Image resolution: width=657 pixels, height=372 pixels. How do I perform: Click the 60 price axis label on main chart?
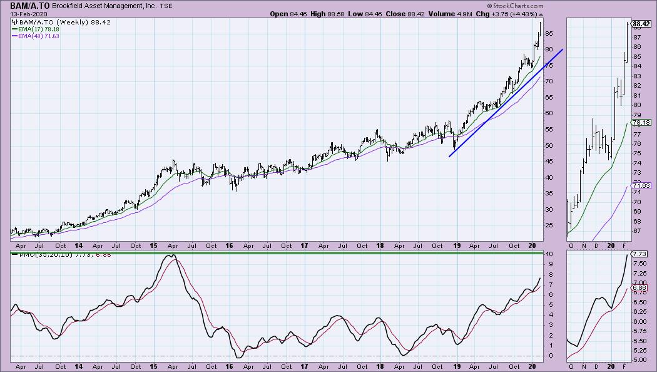(x=549, y=113)
